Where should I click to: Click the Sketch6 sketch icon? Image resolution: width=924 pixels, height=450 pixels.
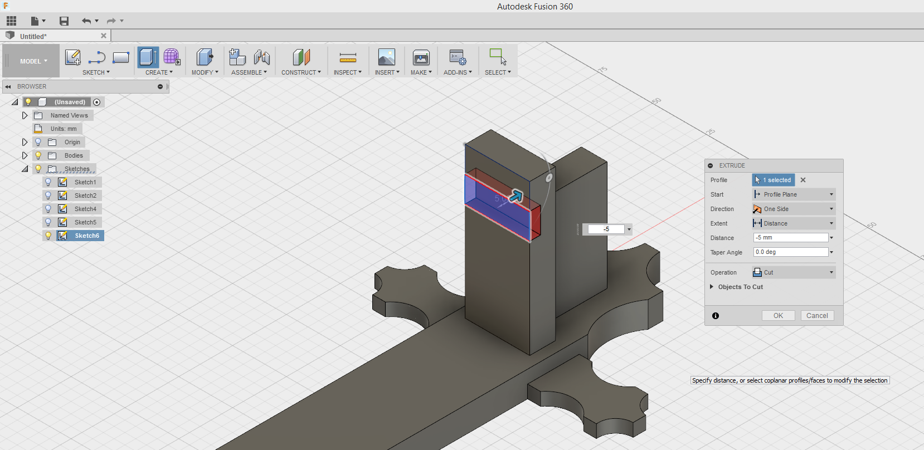coord(63,236)
